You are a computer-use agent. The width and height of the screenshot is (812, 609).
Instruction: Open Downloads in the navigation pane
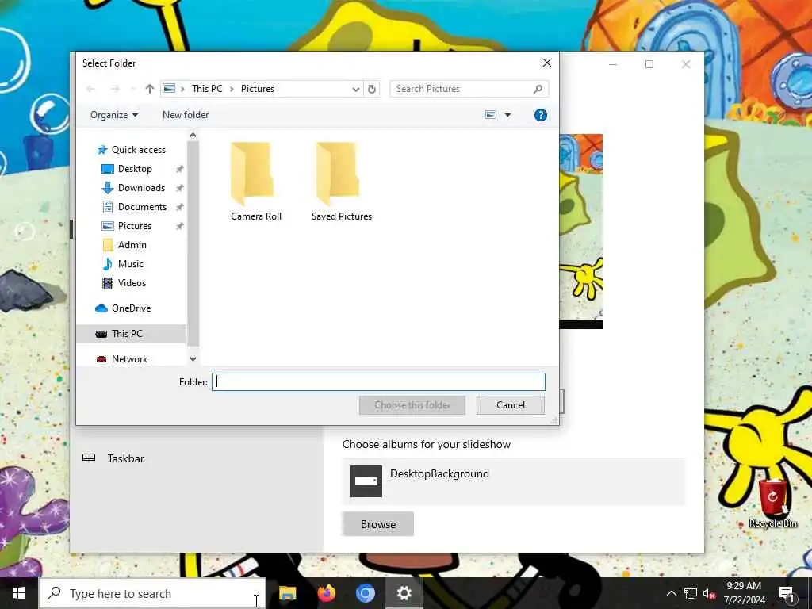[x=141, y=188]
